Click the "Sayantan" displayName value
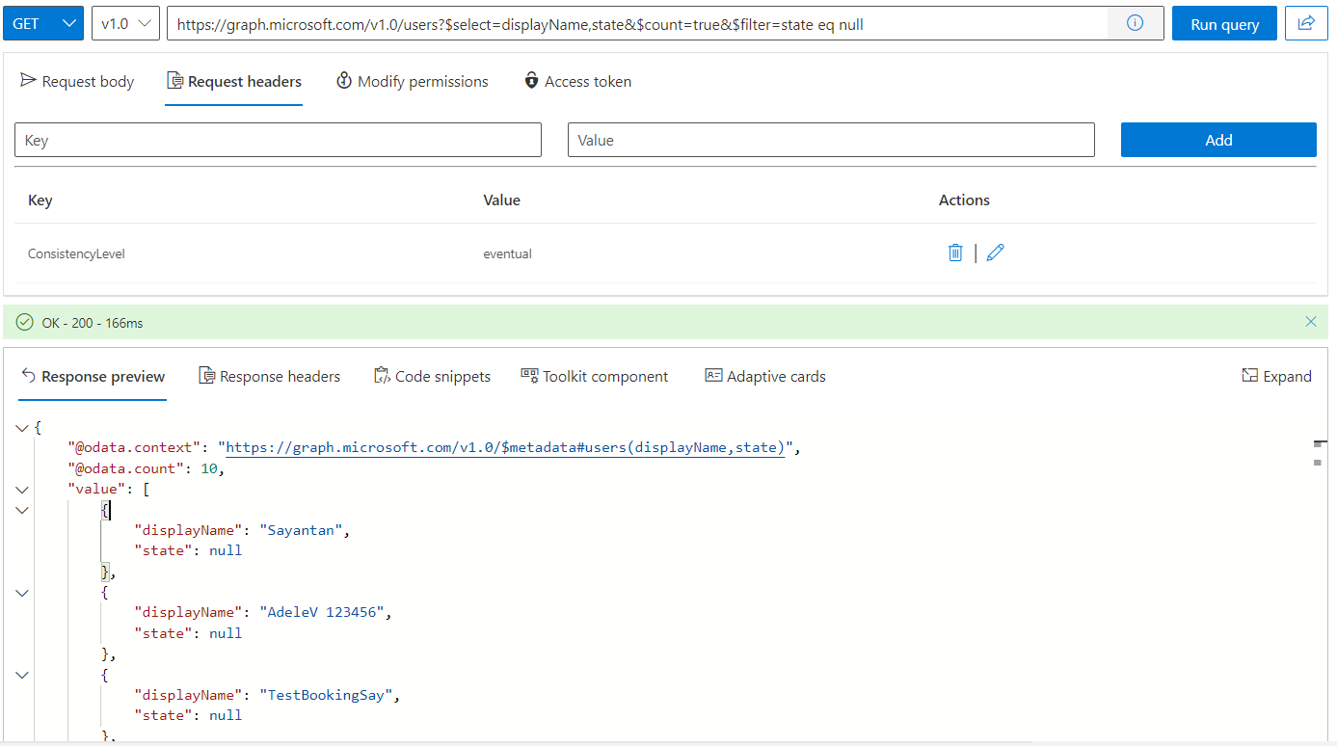 [x=303, y=530]
